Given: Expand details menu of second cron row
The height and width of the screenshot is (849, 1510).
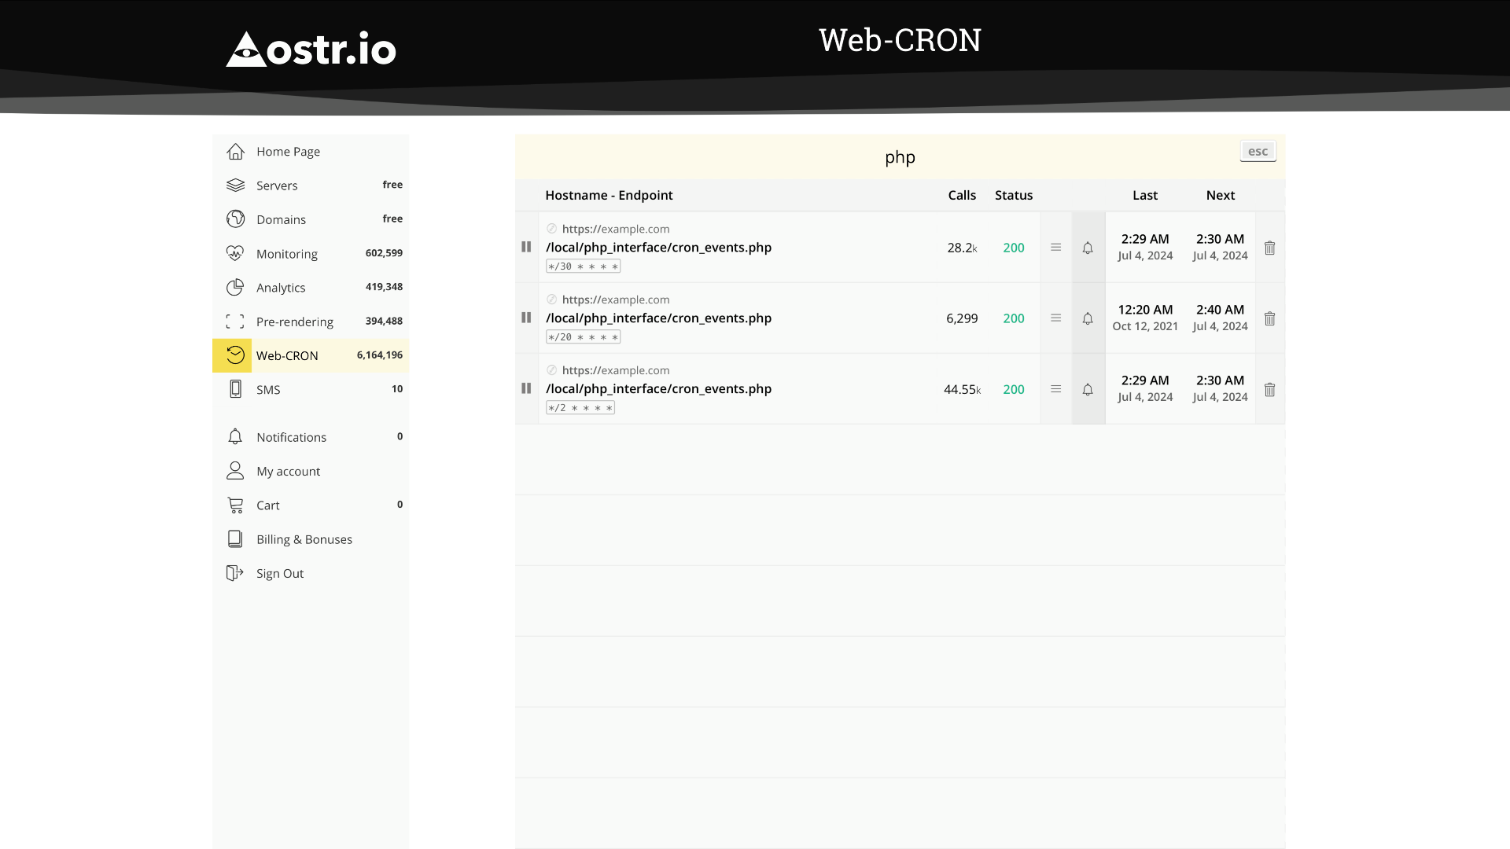Looking at the screenshot, I should coord(1055,318).
